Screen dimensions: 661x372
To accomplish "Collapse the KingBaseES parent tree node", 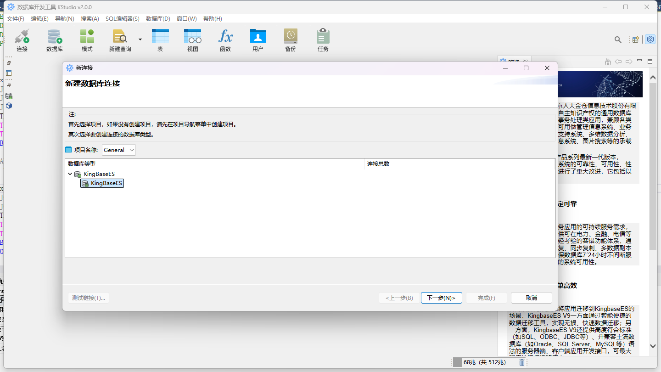I will pos(70,174).
